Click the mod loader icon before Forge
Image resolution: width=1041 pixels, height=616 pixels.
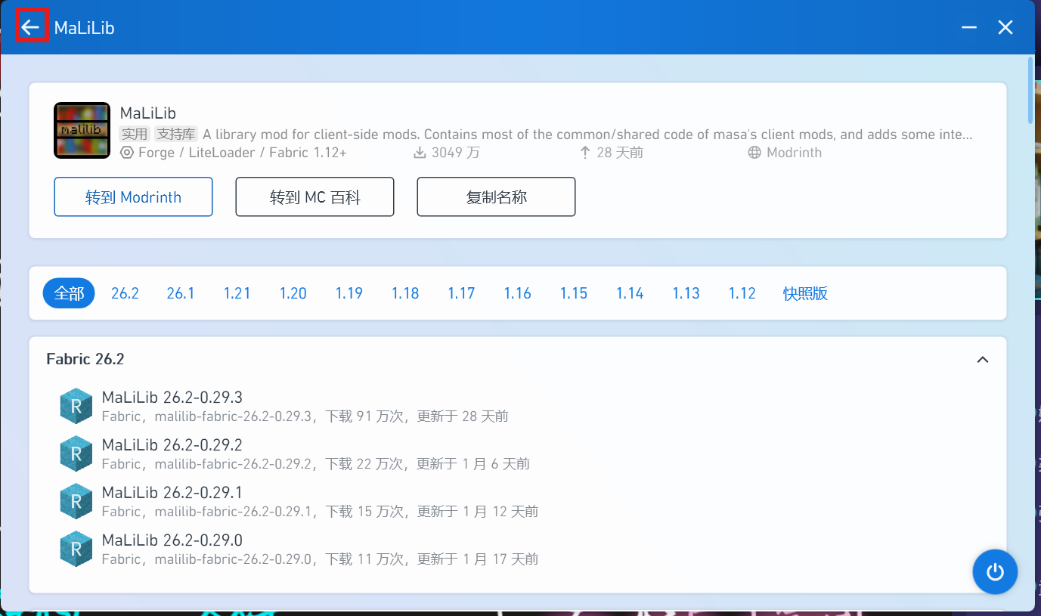127,153
